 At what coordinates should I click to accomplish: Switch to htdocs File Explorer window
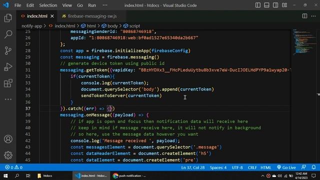[45, 175]
